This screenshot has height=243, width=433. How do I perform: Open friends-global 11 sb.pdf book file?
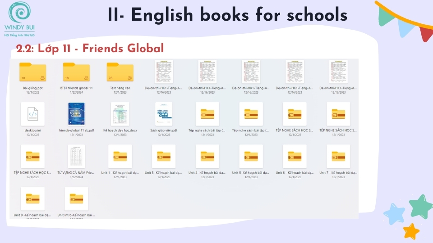(x=76, y=114)
